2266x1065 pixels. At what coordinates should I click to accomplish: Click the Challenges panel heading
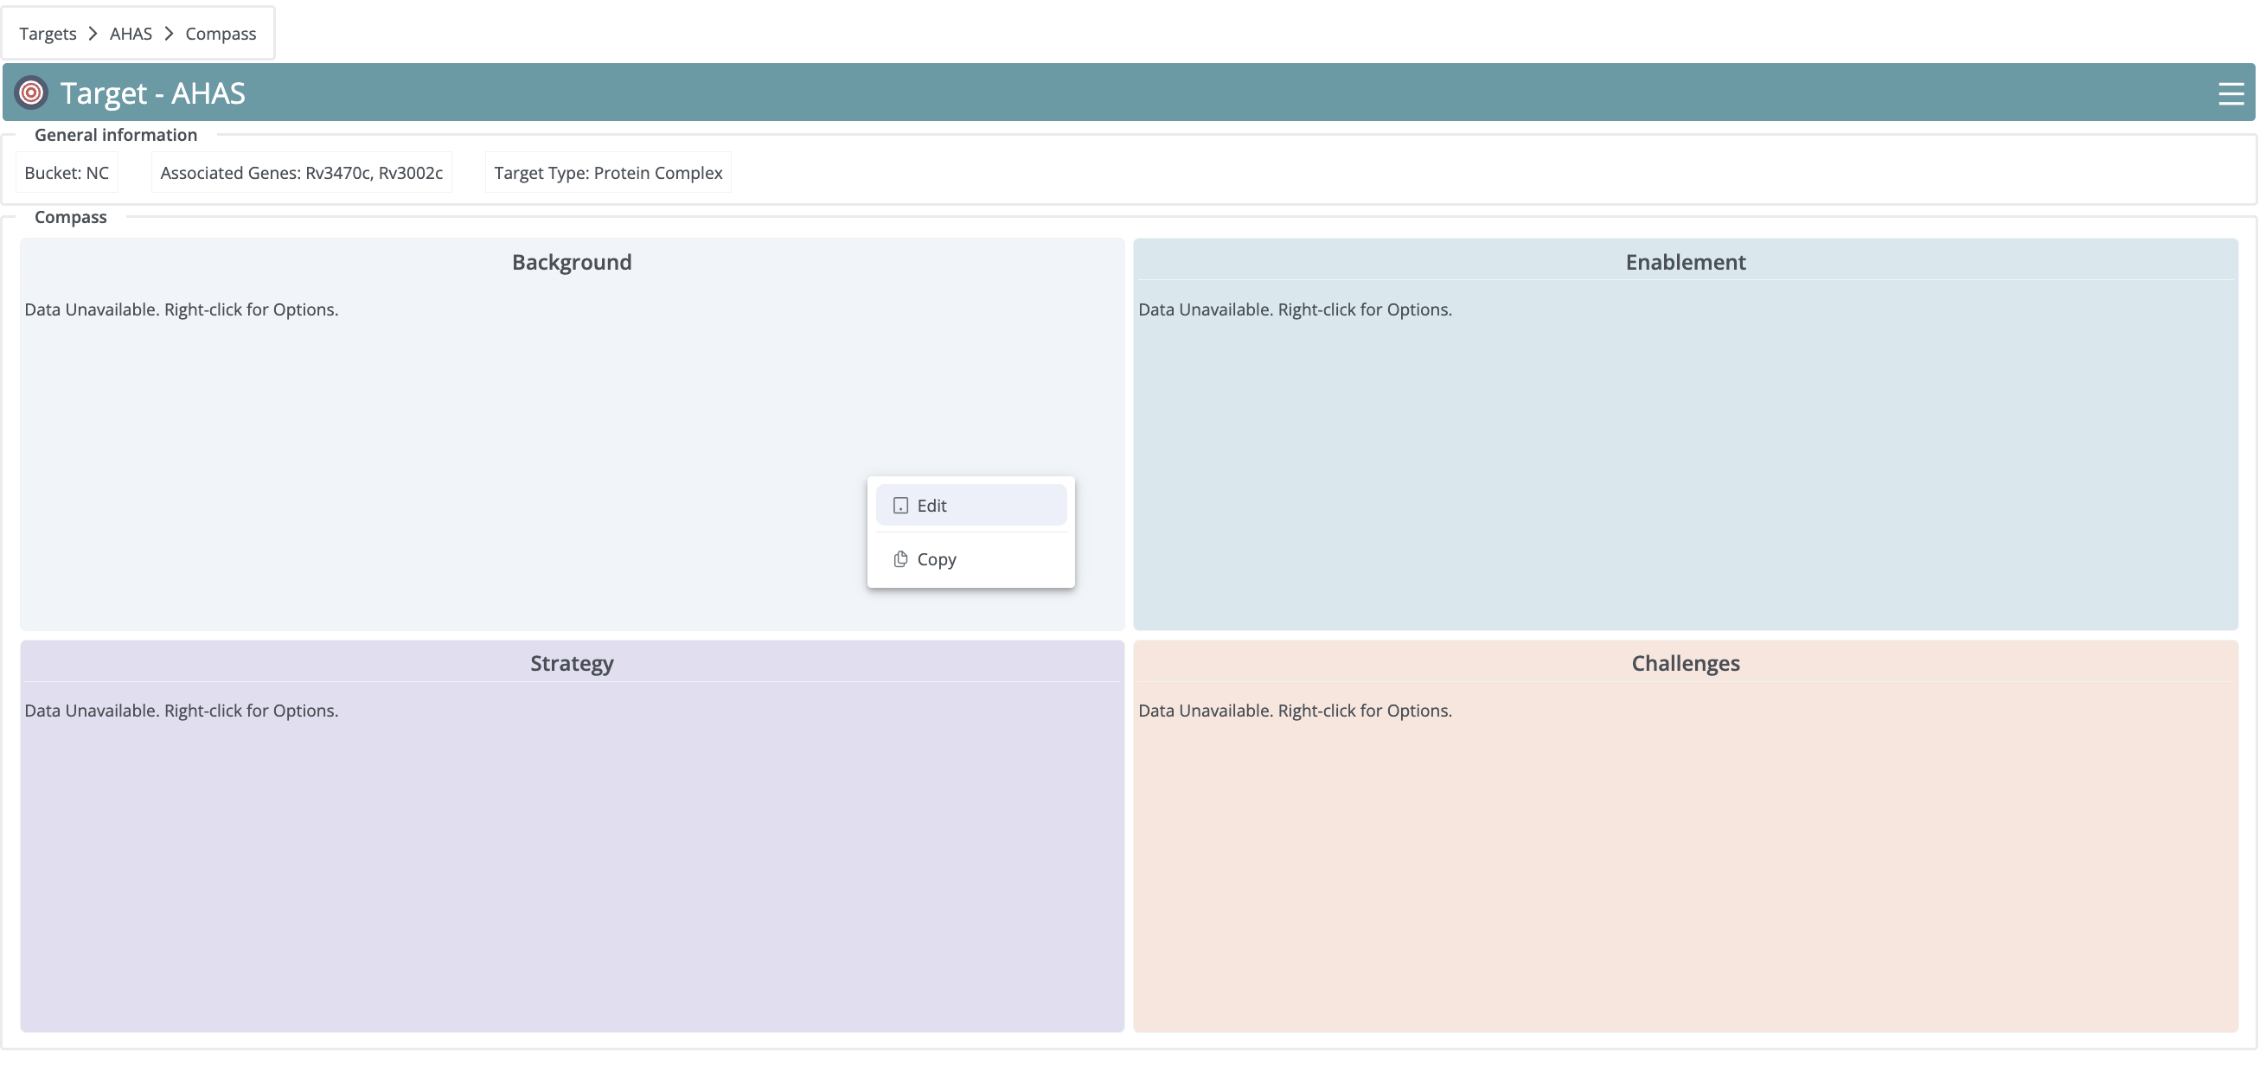pyautogui.click(x=1685, y=663)
